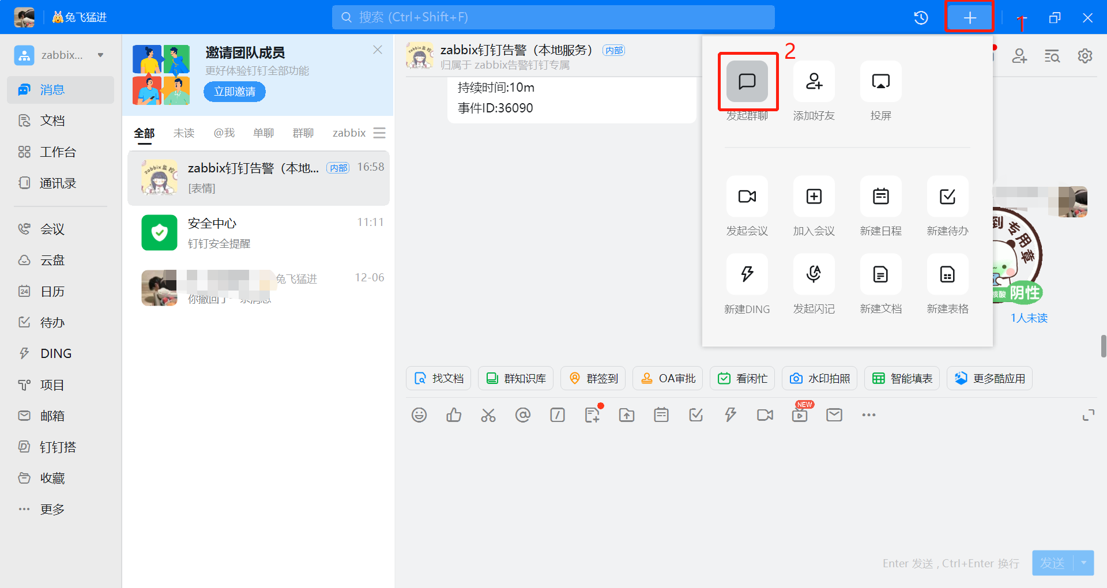Create a new spreadsheet (新建表格)
1107x588 pixels.
click(x=948, y=274)
